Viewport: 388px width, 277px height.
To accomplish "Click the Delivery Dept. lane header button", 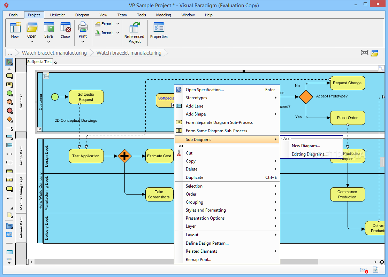I will coord(21,228).
